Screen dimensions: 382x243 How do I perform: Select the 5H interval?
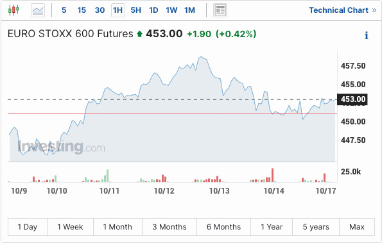click(135, 10)
